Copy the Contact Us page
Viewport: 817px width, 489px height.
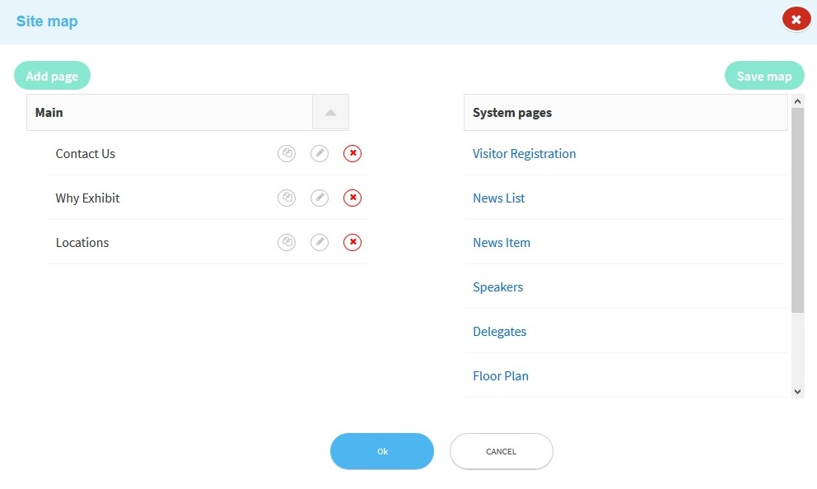coord(287,154)
